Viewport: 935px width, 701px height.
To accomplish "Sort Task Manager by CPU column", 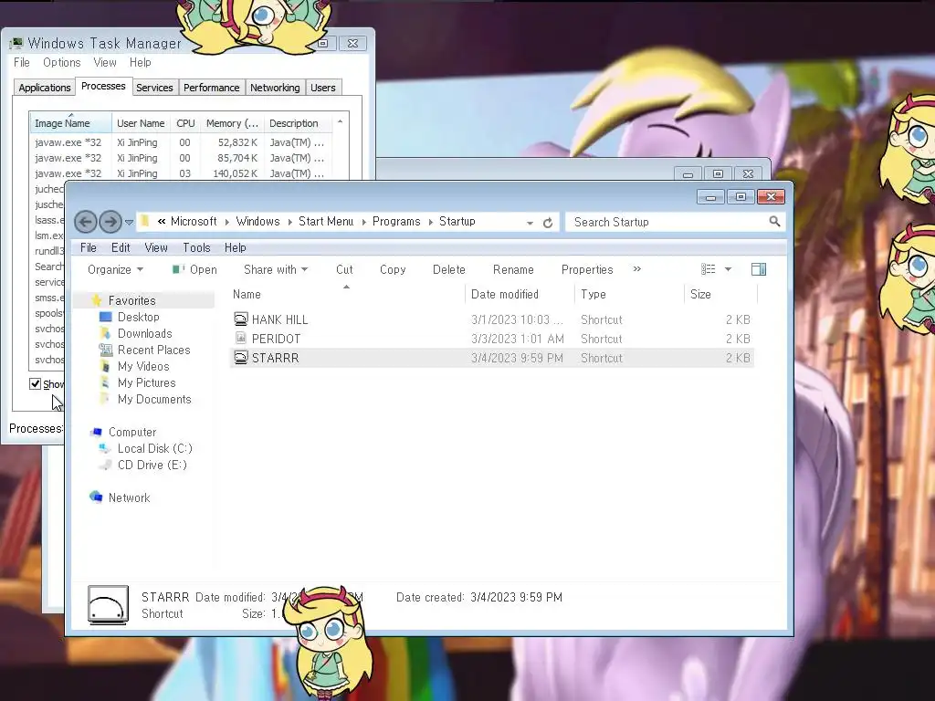I will click(x=185, y=123).
